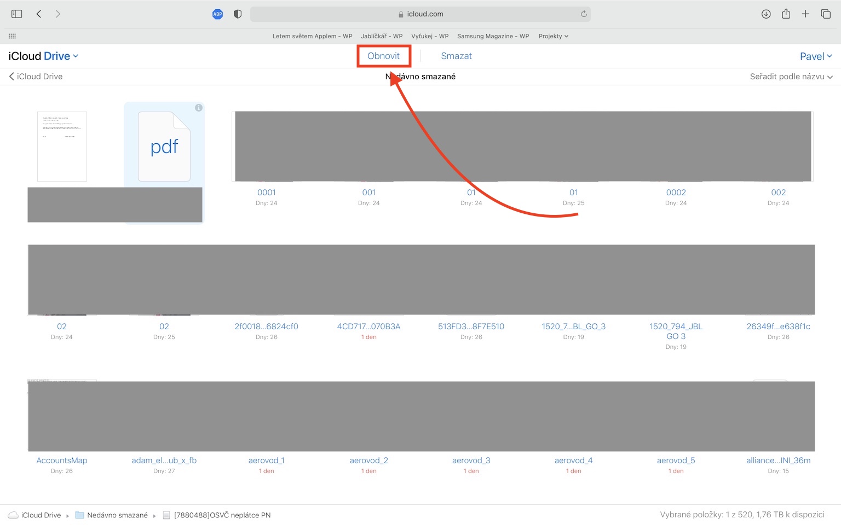841x525 pixels.
Task: Select the file 26349f...e638f1c
Action: coord(779,326)
